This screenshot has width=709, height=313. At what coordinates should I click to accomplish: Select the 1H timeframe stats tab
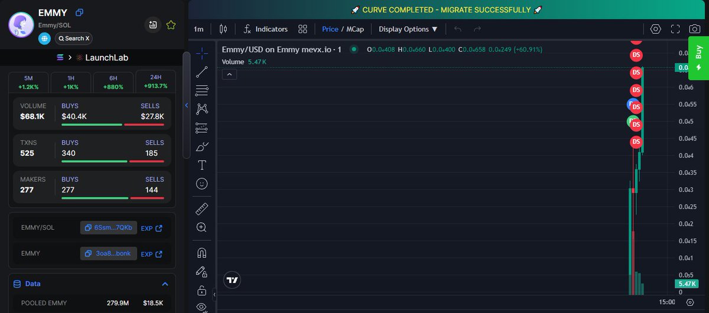tap(70, 82)
